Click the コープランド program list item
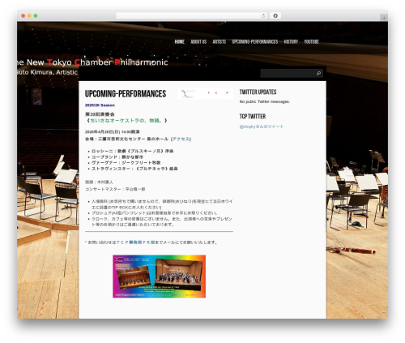Screen dimensions: 405x343 pyautogui.click(x=117, y=157)
